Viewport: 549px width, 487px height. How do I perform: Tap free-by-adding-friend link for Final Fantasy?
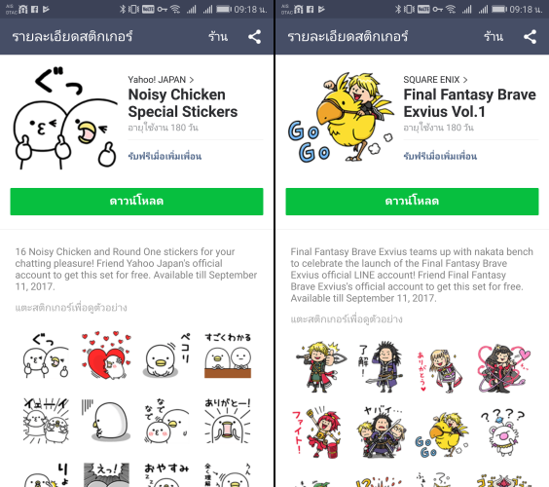coord(440,156)
